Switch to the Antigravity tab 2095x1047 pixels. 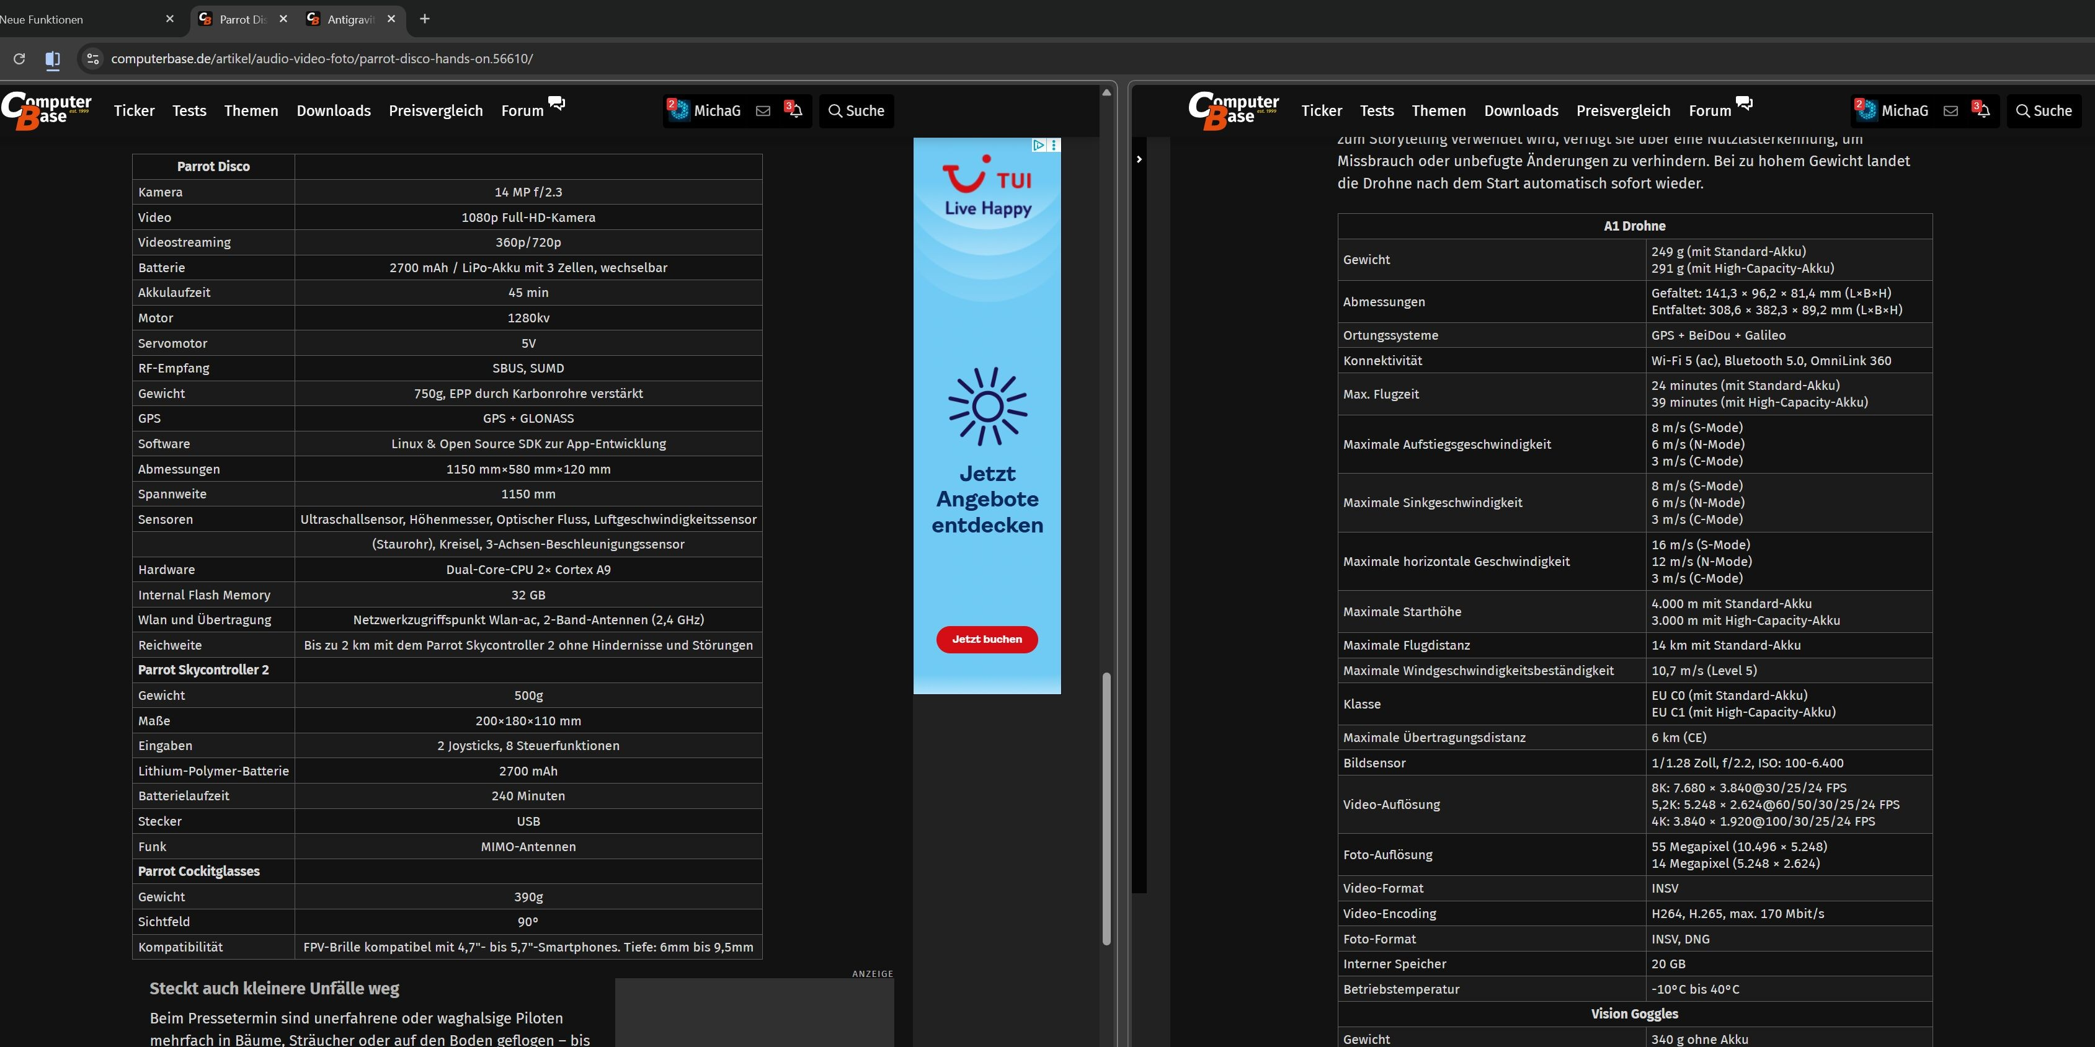tap(350, 19)
